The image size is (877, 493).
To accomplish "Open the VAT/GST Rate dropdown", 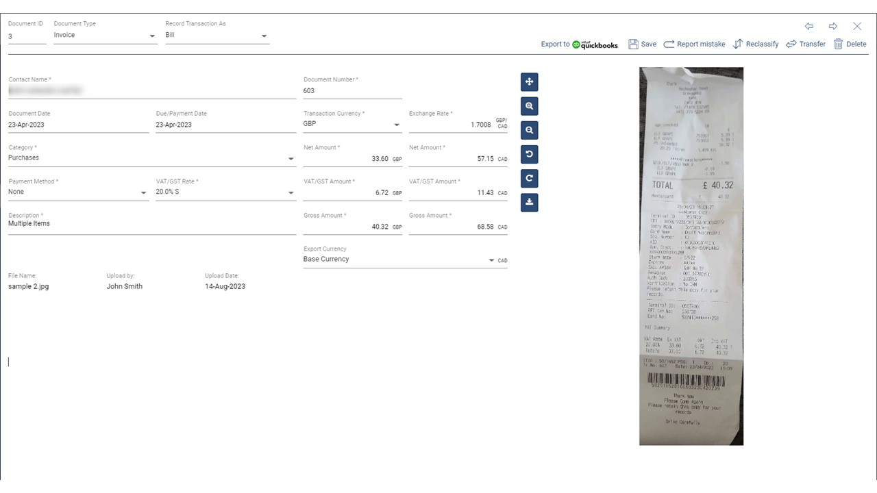I will [x=291, y=192].
